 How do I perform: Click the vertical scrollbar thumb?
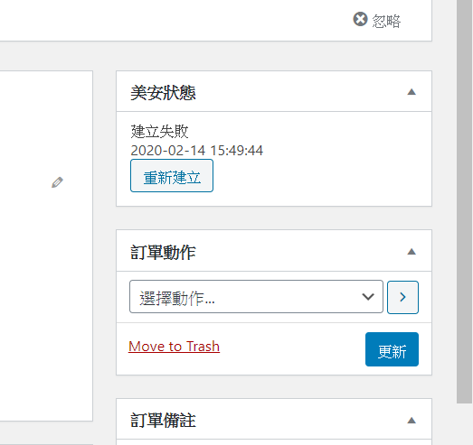click(x=465, y=201)
